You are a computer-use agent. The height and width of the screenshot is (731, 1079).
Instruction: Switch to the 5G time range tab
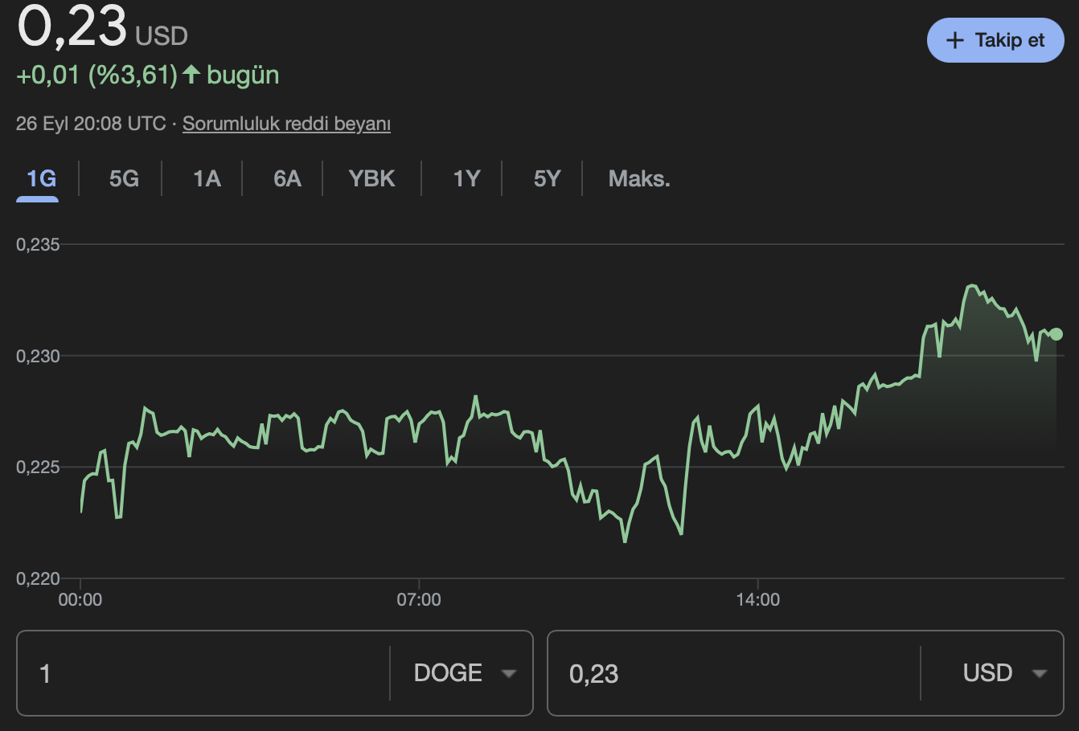pos(124,178)
